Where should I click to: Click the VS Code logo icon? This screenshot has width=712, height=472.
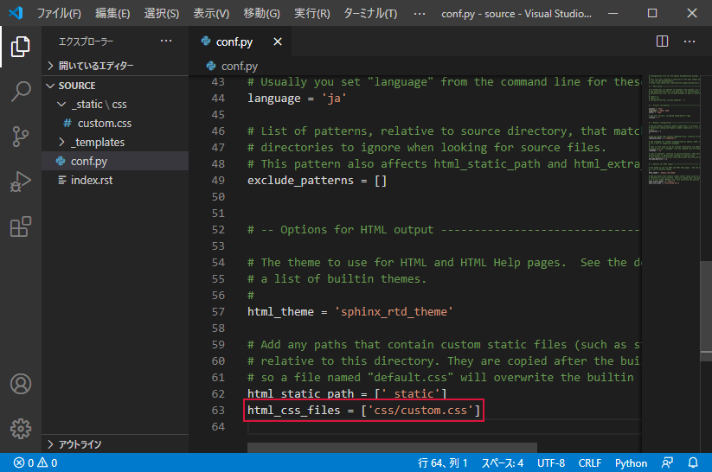point(16,13)
